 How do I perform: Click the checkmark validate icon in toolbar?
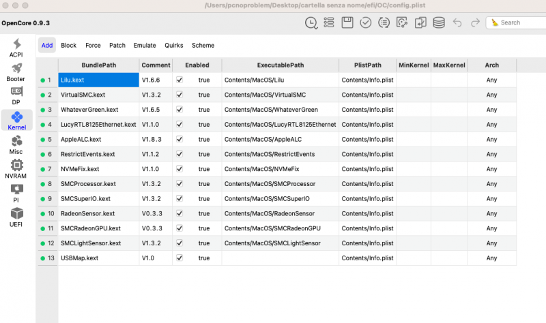[366, 22]
